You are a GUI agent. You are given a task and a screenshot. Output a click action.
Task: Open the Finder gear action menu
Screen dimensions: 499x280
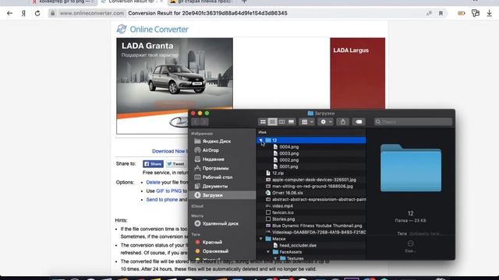pos(326,122)
